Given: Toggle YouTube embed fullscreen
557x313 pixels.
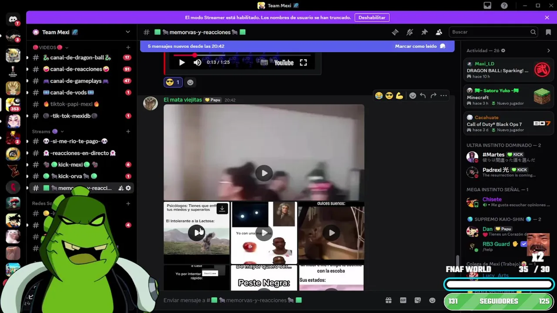Looking at the screenshot, I should (303, 63).
